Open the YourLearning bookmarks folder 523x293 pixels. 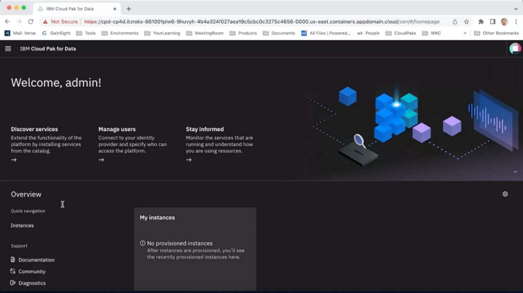[x=162, y=33]
